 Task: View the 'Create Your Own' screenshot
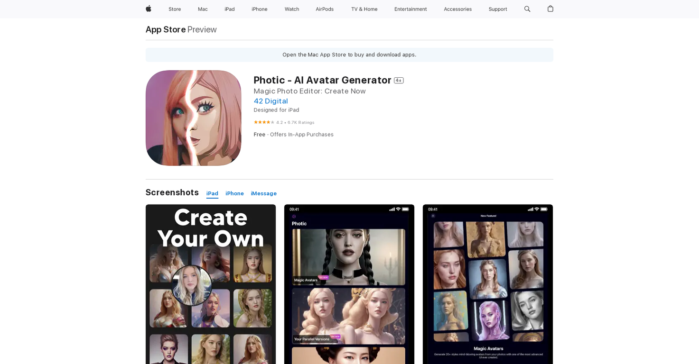[211, 284]
